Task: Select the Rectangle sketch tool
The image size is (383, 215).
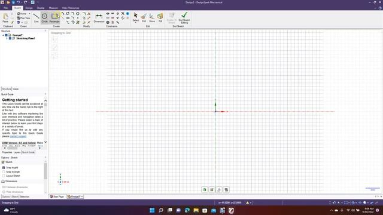Action: click(54, 18)
